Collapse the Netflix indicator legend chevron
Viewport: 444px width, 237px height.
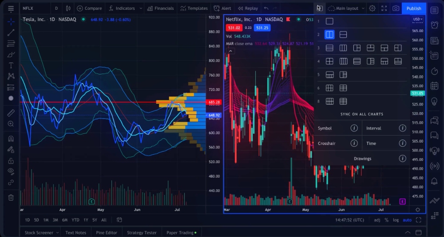tap(230, 51)
